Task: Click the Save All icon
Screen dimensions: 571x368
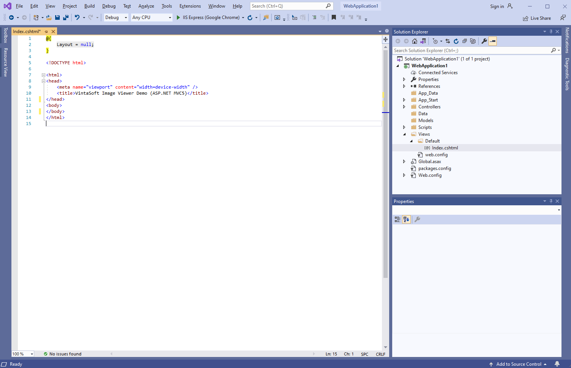Action: [66, 17]
